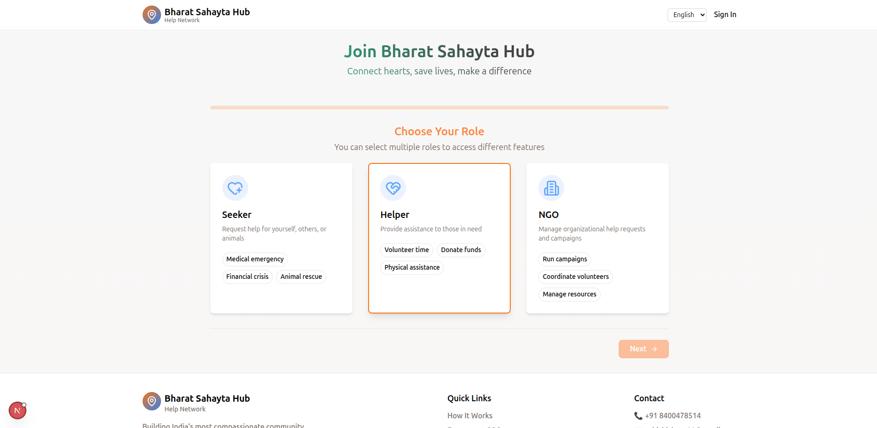Screen dimensions: 877x428
Task: Click the +91 8400478514 phone number
Action: [673, 416]
